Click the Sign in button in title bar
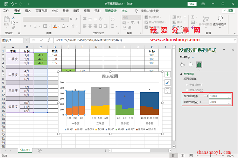Screen dimensions: 238x158 192,4
